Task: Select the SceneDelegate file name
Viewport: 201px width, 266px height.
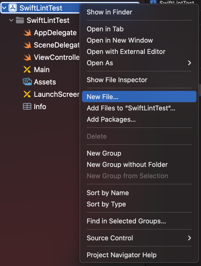Action: coord(57,45)
